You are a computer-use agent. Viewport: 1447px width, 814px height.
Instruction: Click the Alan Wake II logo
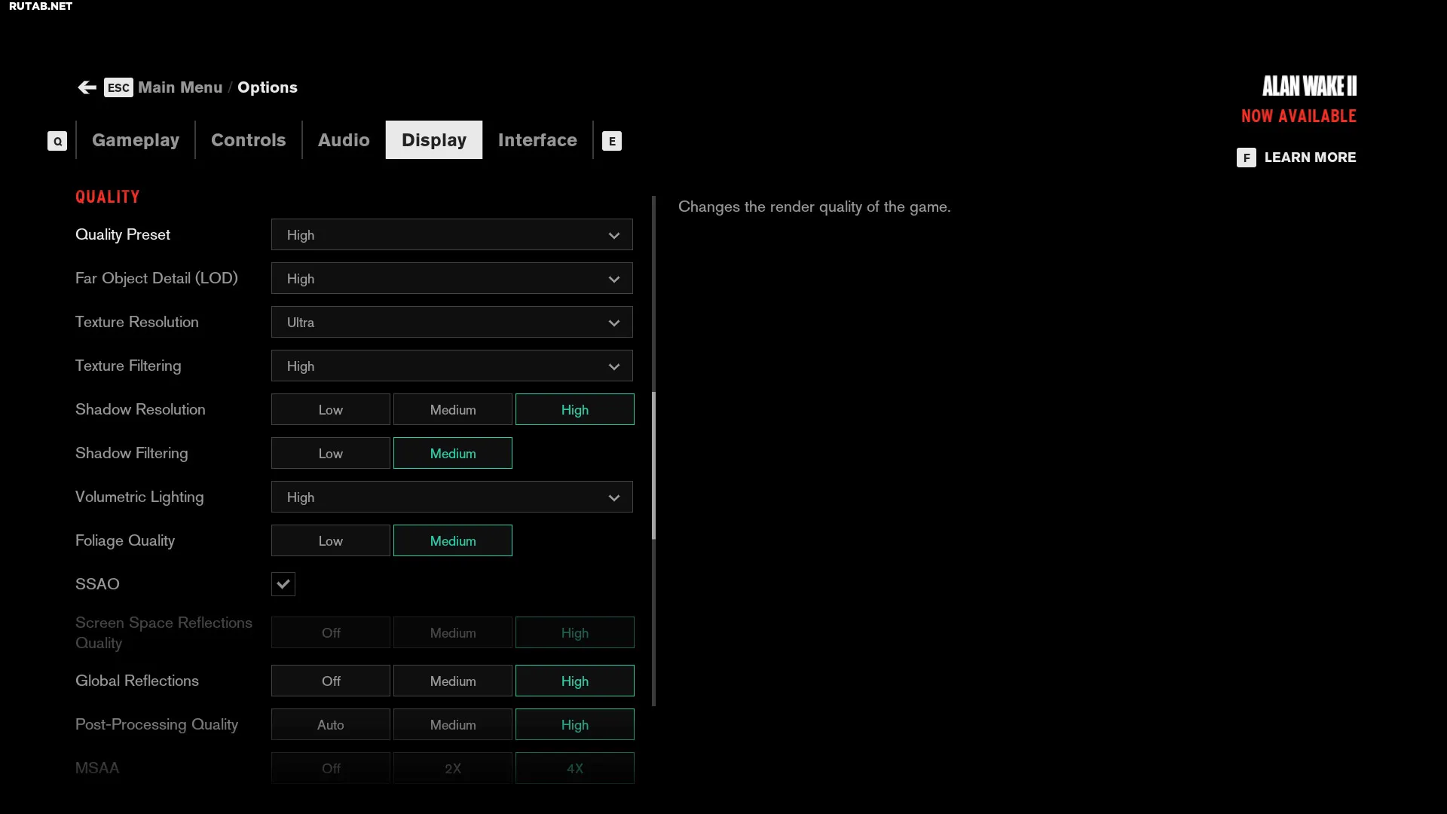click(x=1310, y=86)
